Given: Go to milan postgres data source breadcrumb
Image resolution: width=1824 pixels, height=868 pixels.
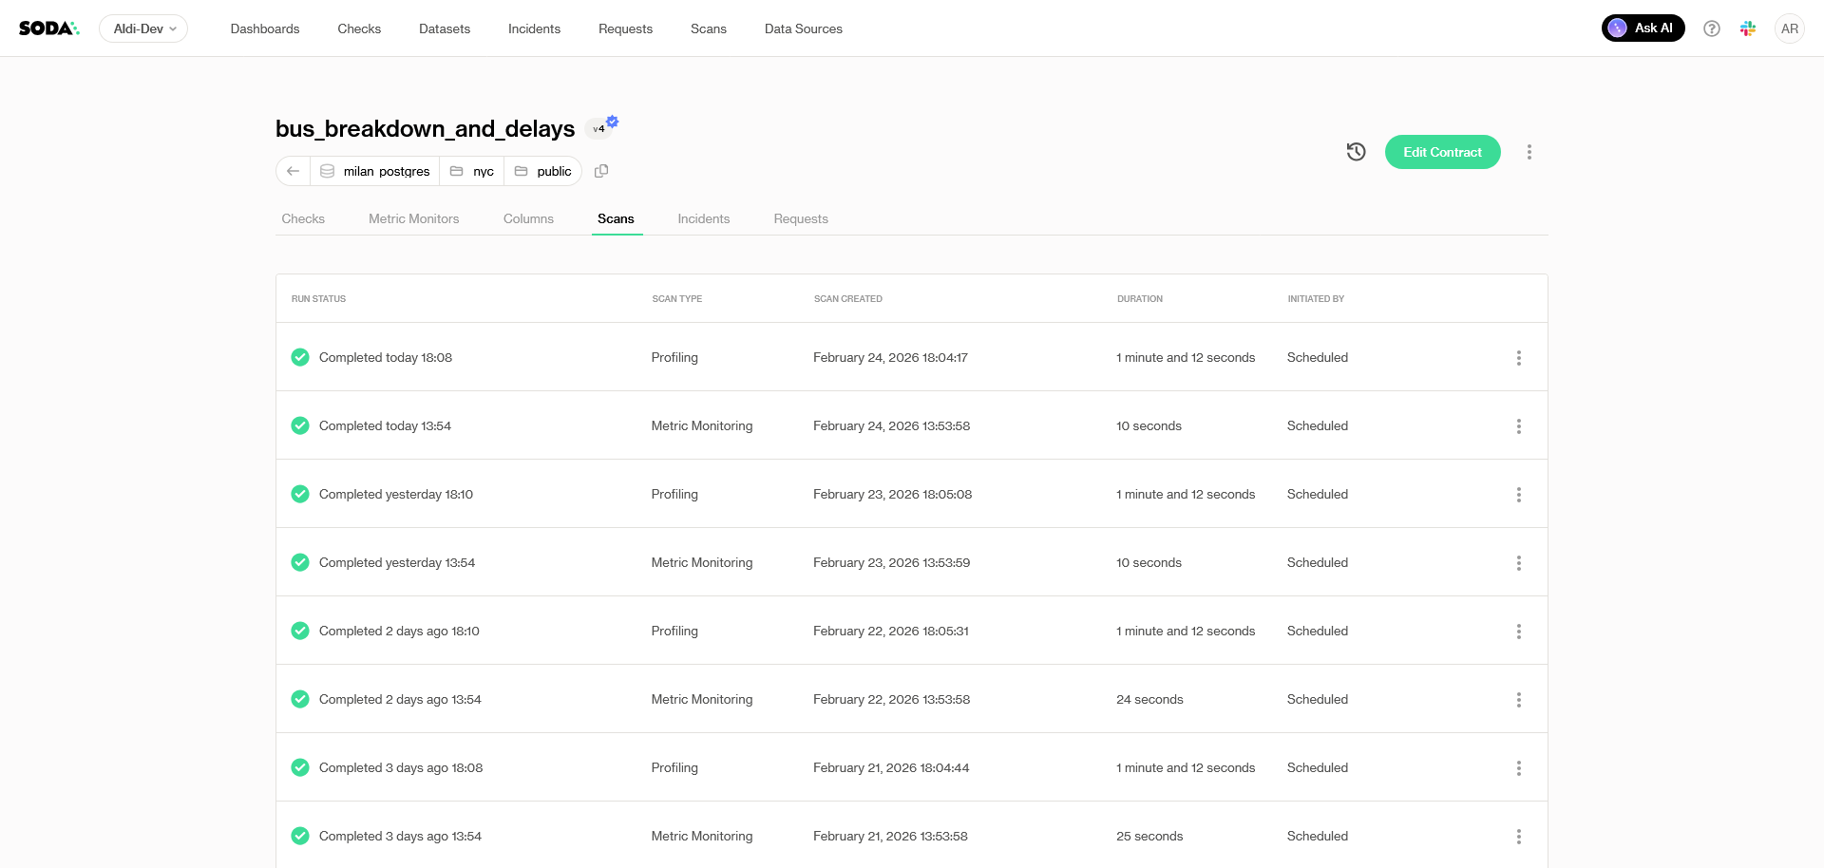Looking at the screenshot, I should click(376, 171).
